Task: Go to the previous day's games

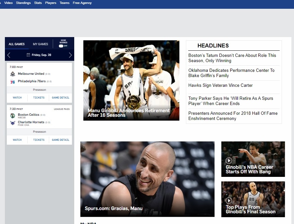Action: coord(9,55)
